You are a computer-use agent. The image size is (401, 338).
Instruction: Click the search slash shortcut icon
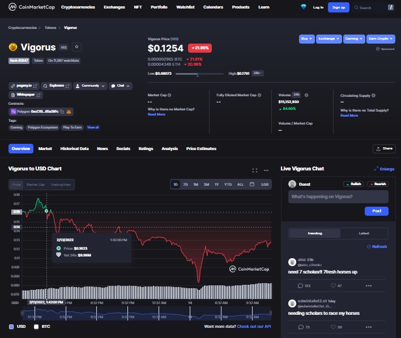[x=390, y=7]
